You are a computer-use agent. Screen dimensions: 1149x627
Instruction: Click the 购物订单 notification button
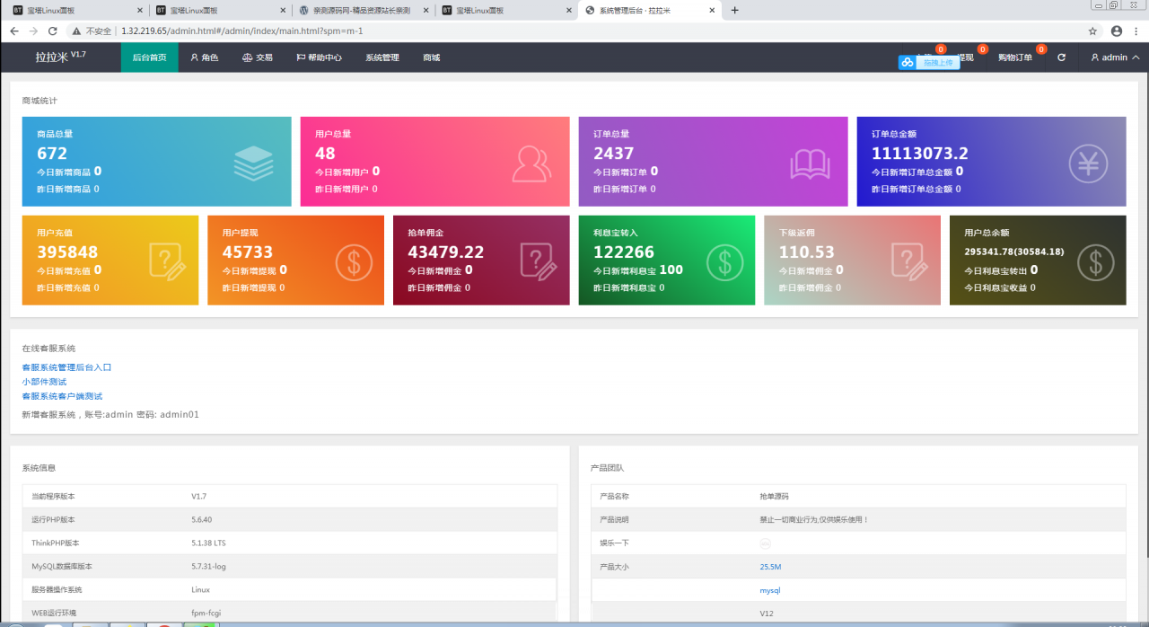[1015, 57]
